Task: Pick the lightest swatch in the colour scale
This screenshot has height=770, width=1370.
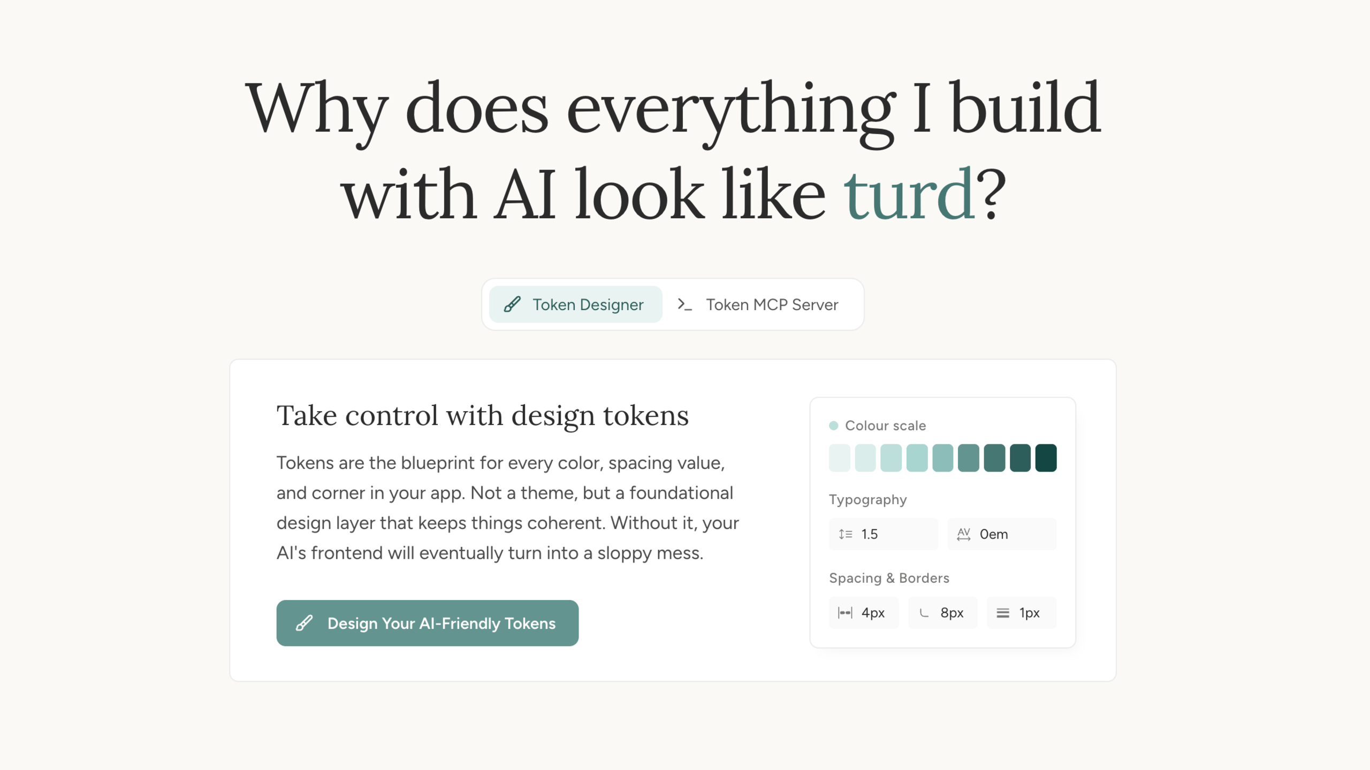Action: point(840,457)
